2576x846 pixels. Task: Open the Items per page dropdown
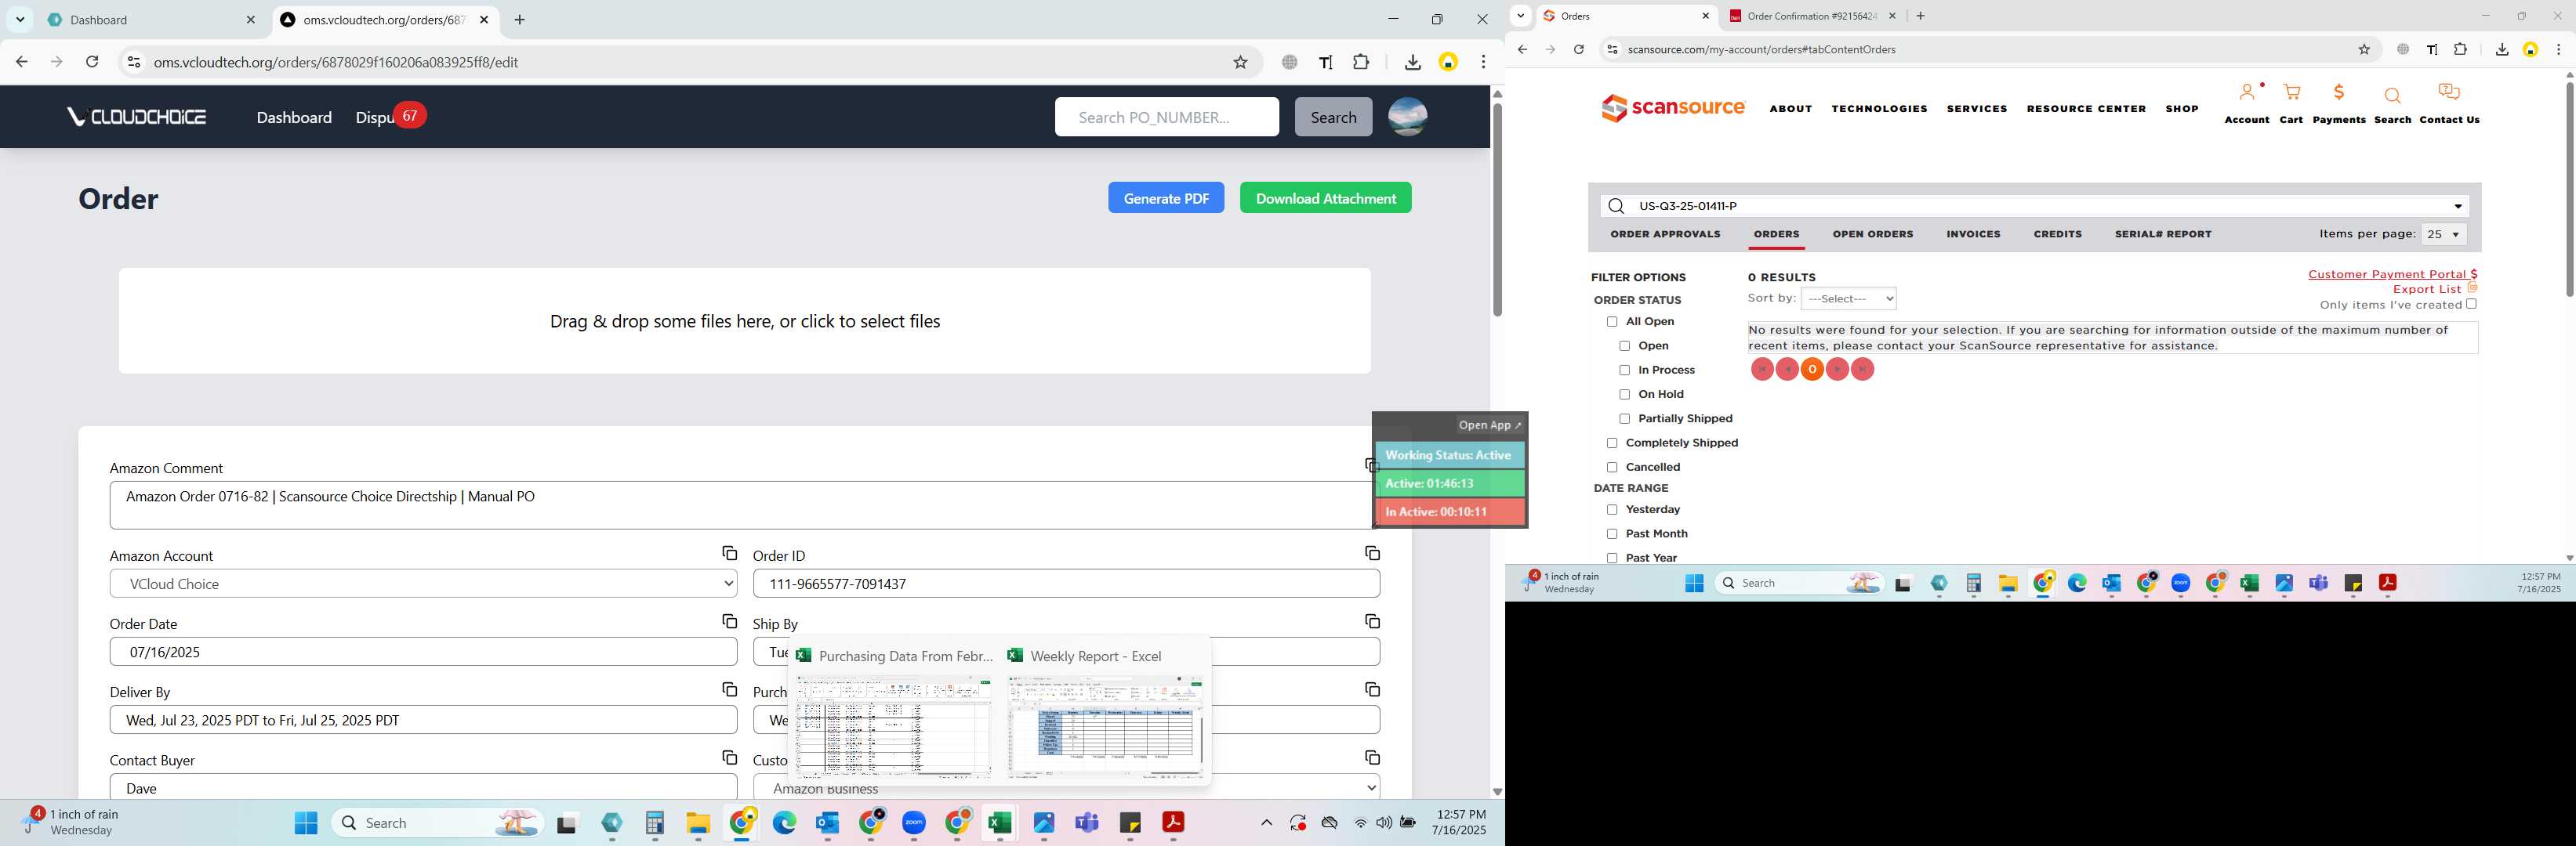tap(2443, 235)
